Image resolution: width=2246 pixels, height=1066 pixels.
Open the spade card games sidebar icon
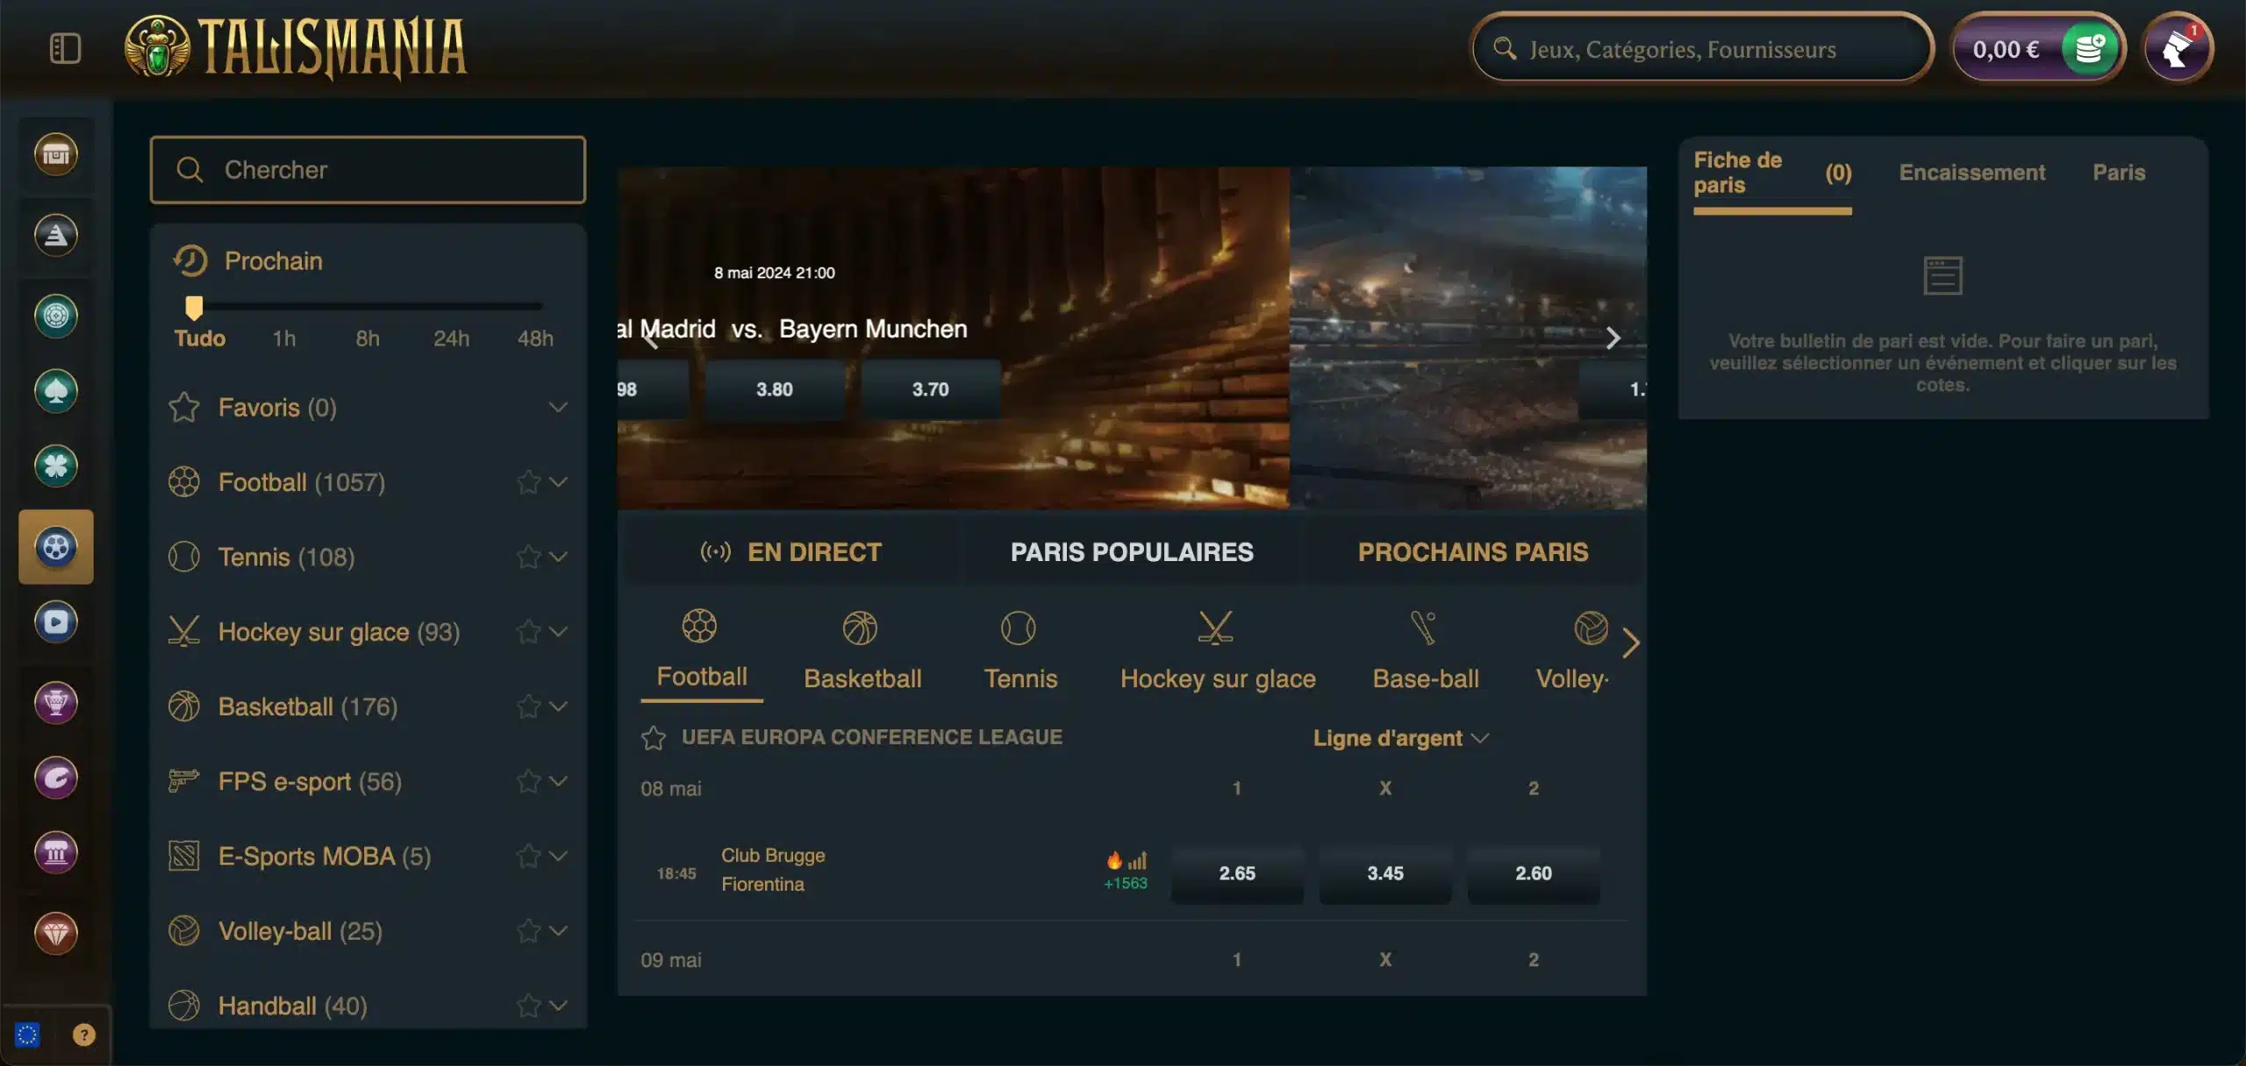(x=56, y=391)
